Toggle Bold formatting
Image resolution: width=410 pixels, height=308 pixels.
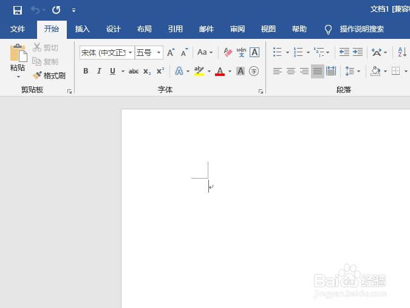(86, 71)
